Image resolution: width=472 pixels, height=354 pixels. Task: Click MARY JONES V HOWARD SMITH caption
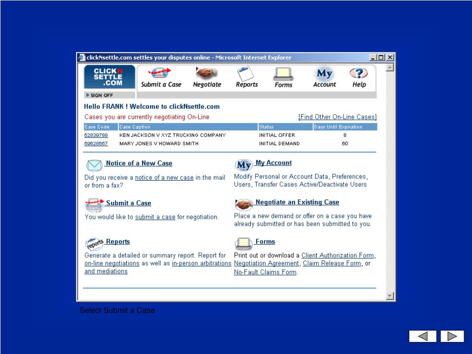[x=159, y=144]
